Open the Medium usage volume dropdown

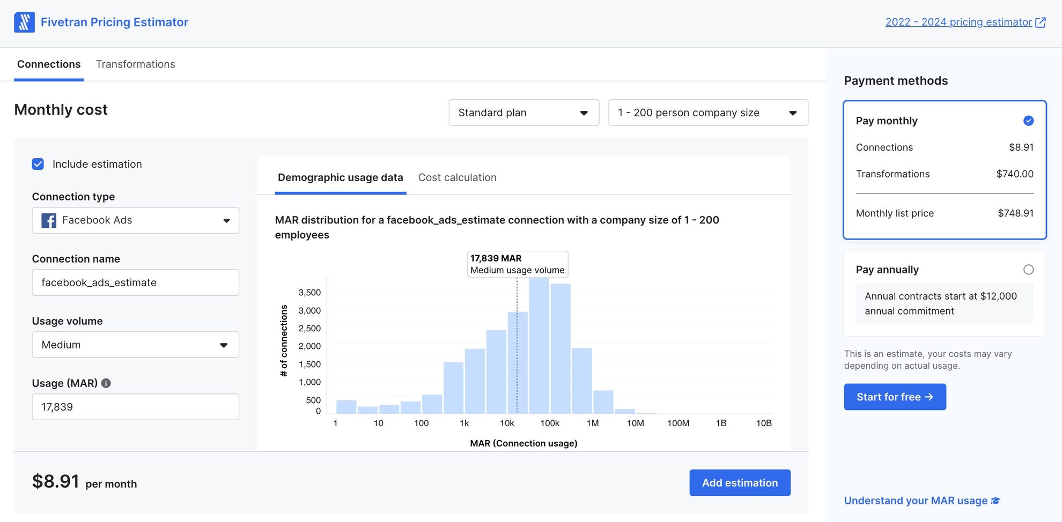[x=136, y=345]
